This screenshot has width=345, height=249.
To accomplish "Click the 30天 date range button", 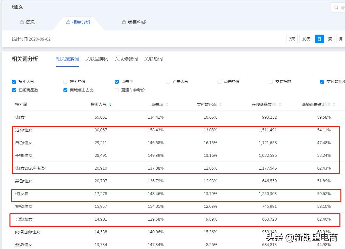I will [x=306, y=39].
